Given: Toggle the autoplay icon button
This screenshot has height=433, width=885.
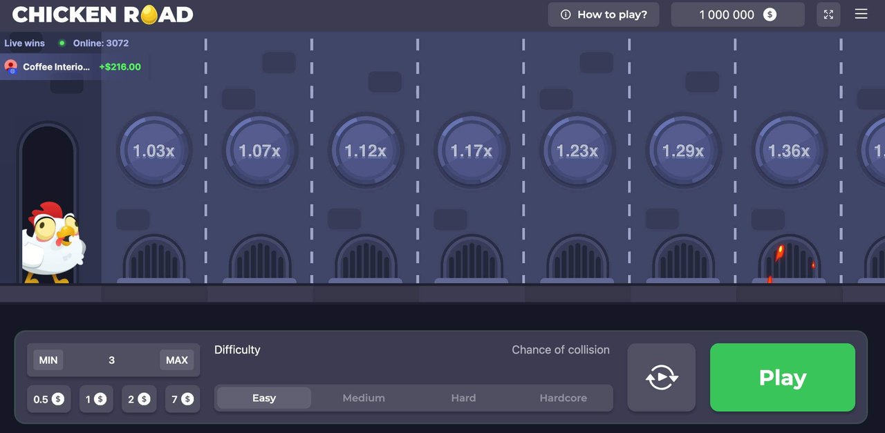Looking at the screenshot, I should [662, 378].
